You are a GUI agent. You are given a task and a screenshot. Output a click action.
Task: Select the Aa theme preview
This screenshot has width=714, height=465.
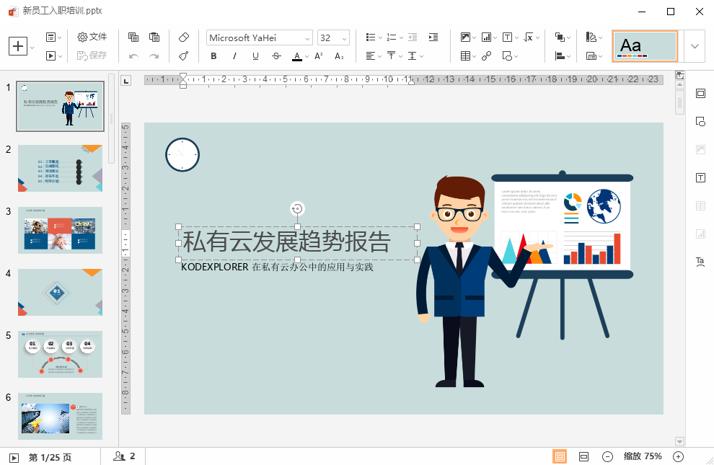[645, 46]
